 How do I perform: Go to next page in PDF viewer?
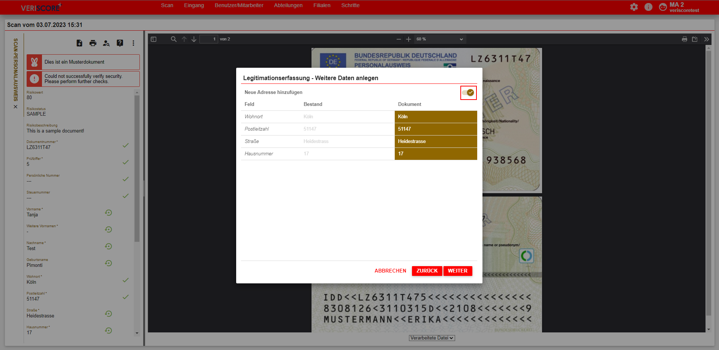pos(194,39)
